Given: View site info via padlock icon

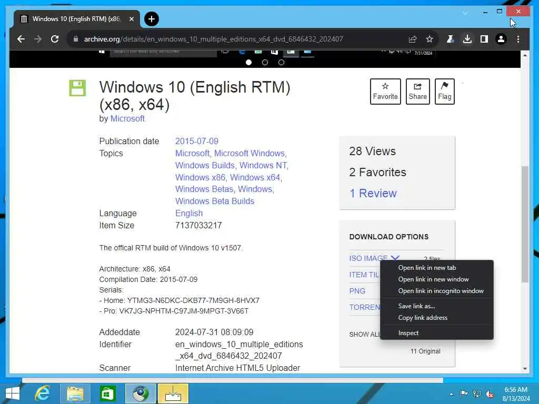Looking at the screenshot, I should point(76,39).
